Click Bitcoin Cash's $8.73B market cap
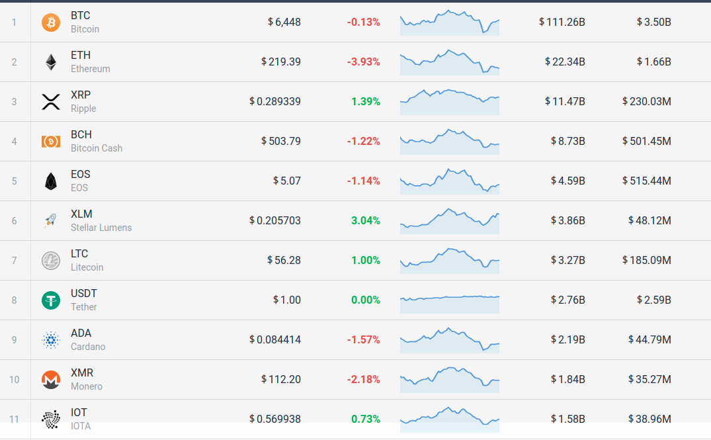 pos(567,142)
